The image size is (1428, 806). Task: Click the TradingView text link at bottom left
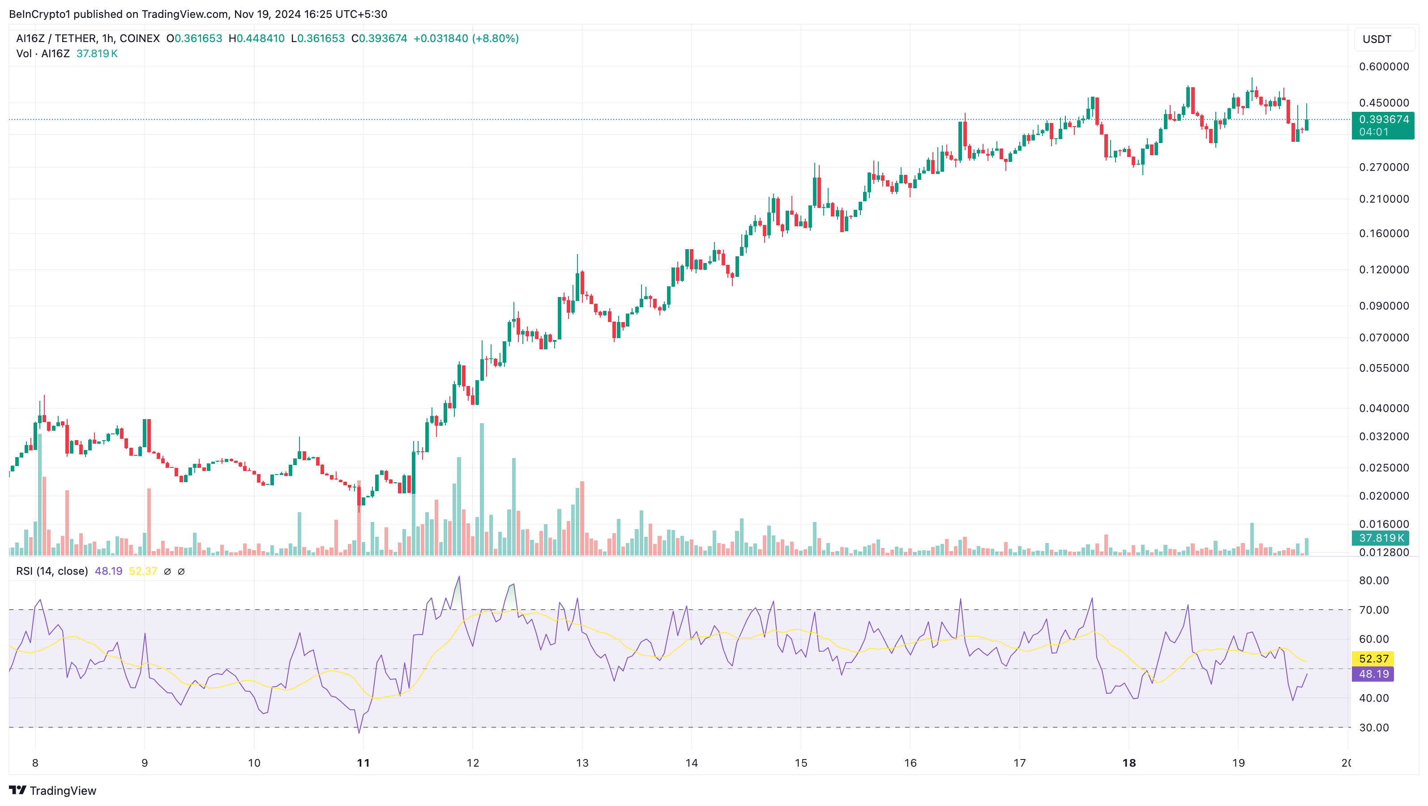63,790
